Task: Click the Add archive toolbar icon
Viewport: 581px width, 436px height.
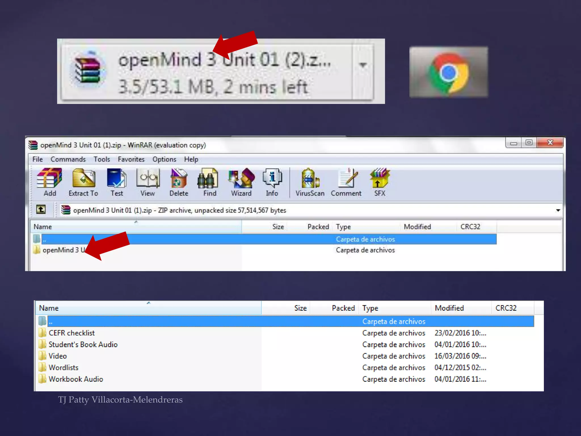Action: [50, 182]
